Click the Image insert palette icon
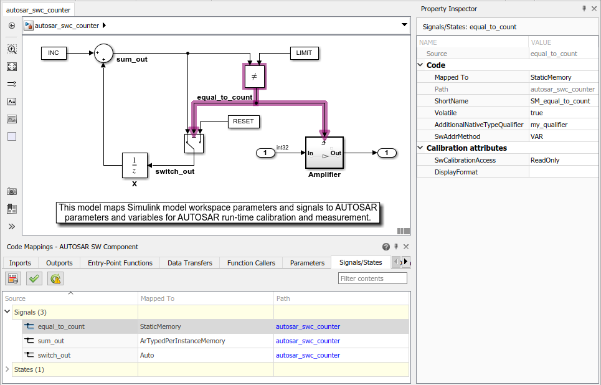 pyautogui.click(x=12, y=119)
